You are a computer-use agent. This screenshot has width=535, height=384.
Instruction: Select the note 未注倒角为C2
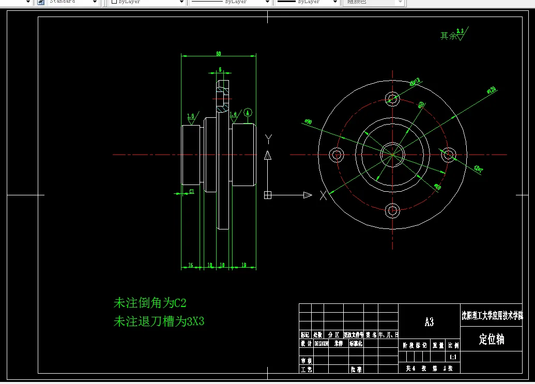150,303
